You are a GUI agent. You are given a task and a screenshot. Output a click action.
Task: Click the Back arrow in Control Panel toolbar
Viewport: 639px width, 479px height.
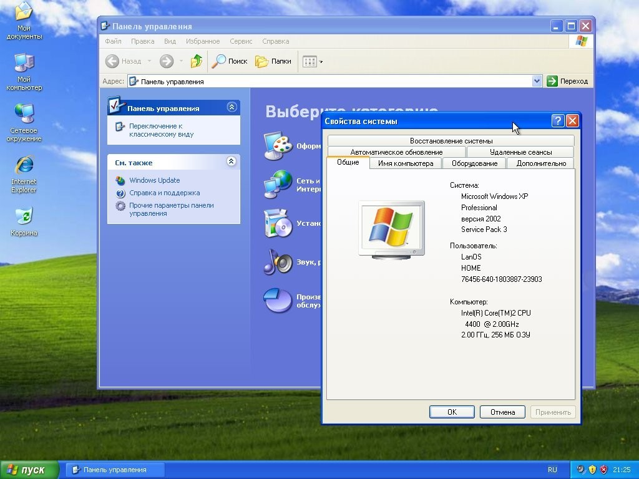112,62
